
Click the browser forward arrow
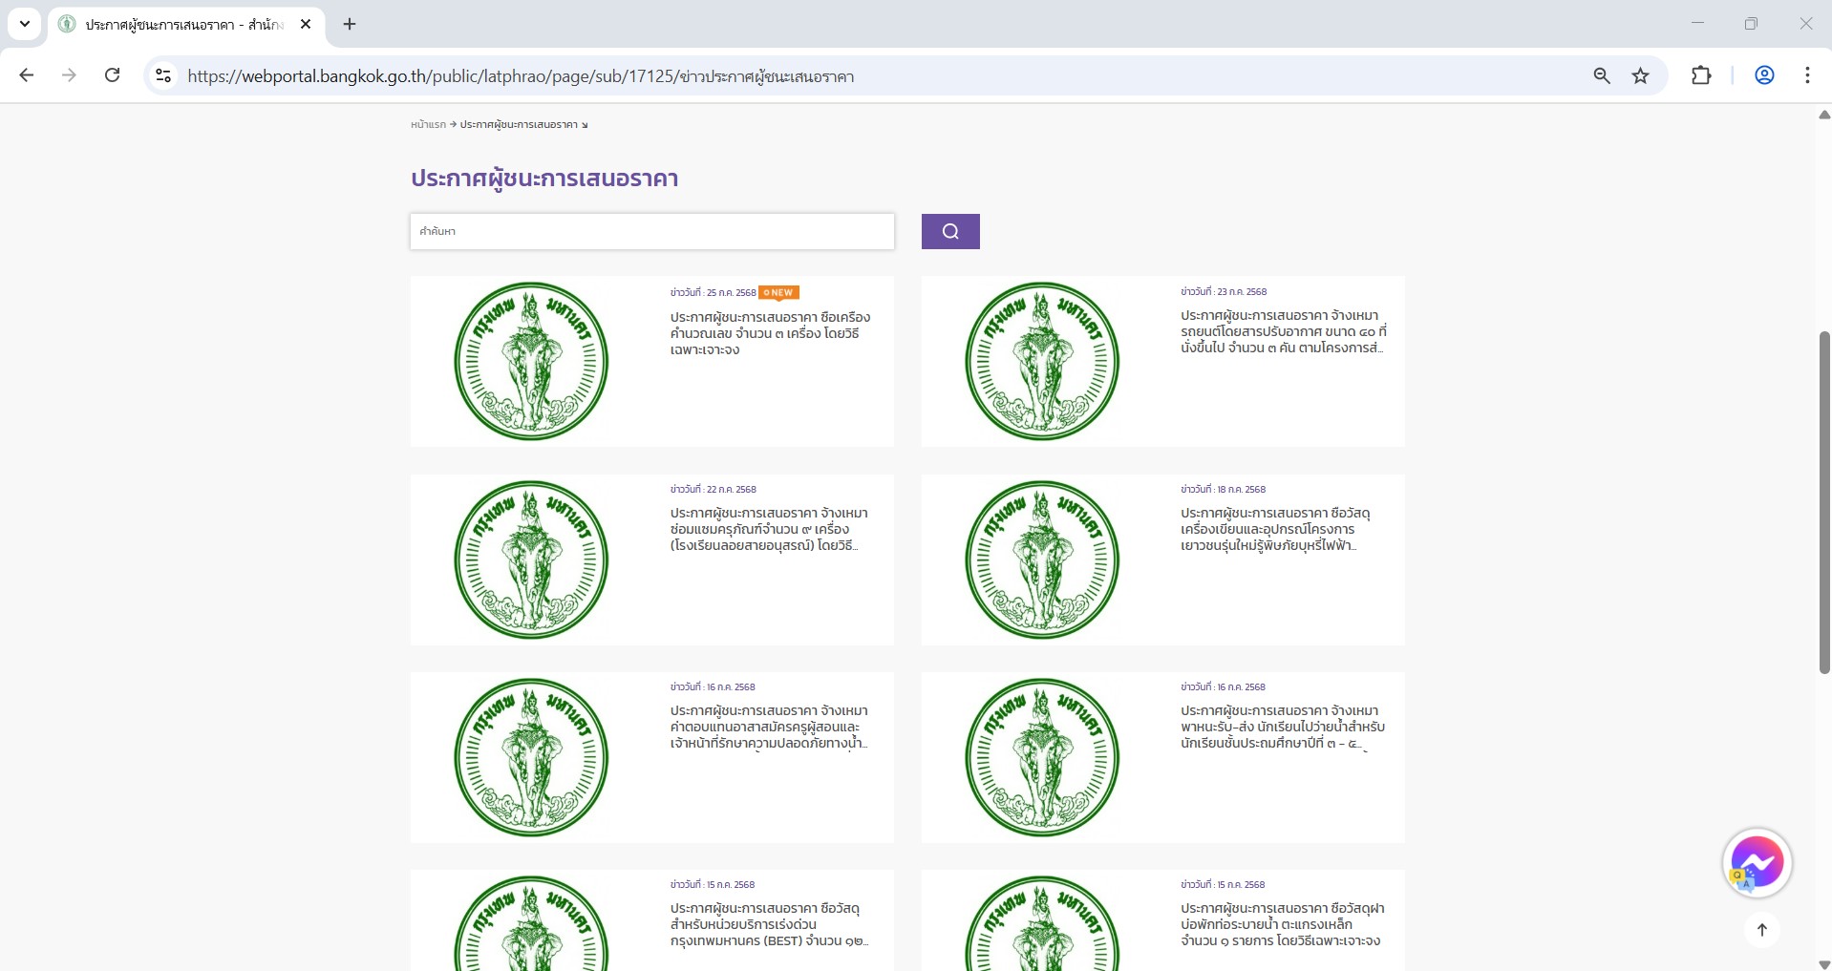[x=69, y=75]
